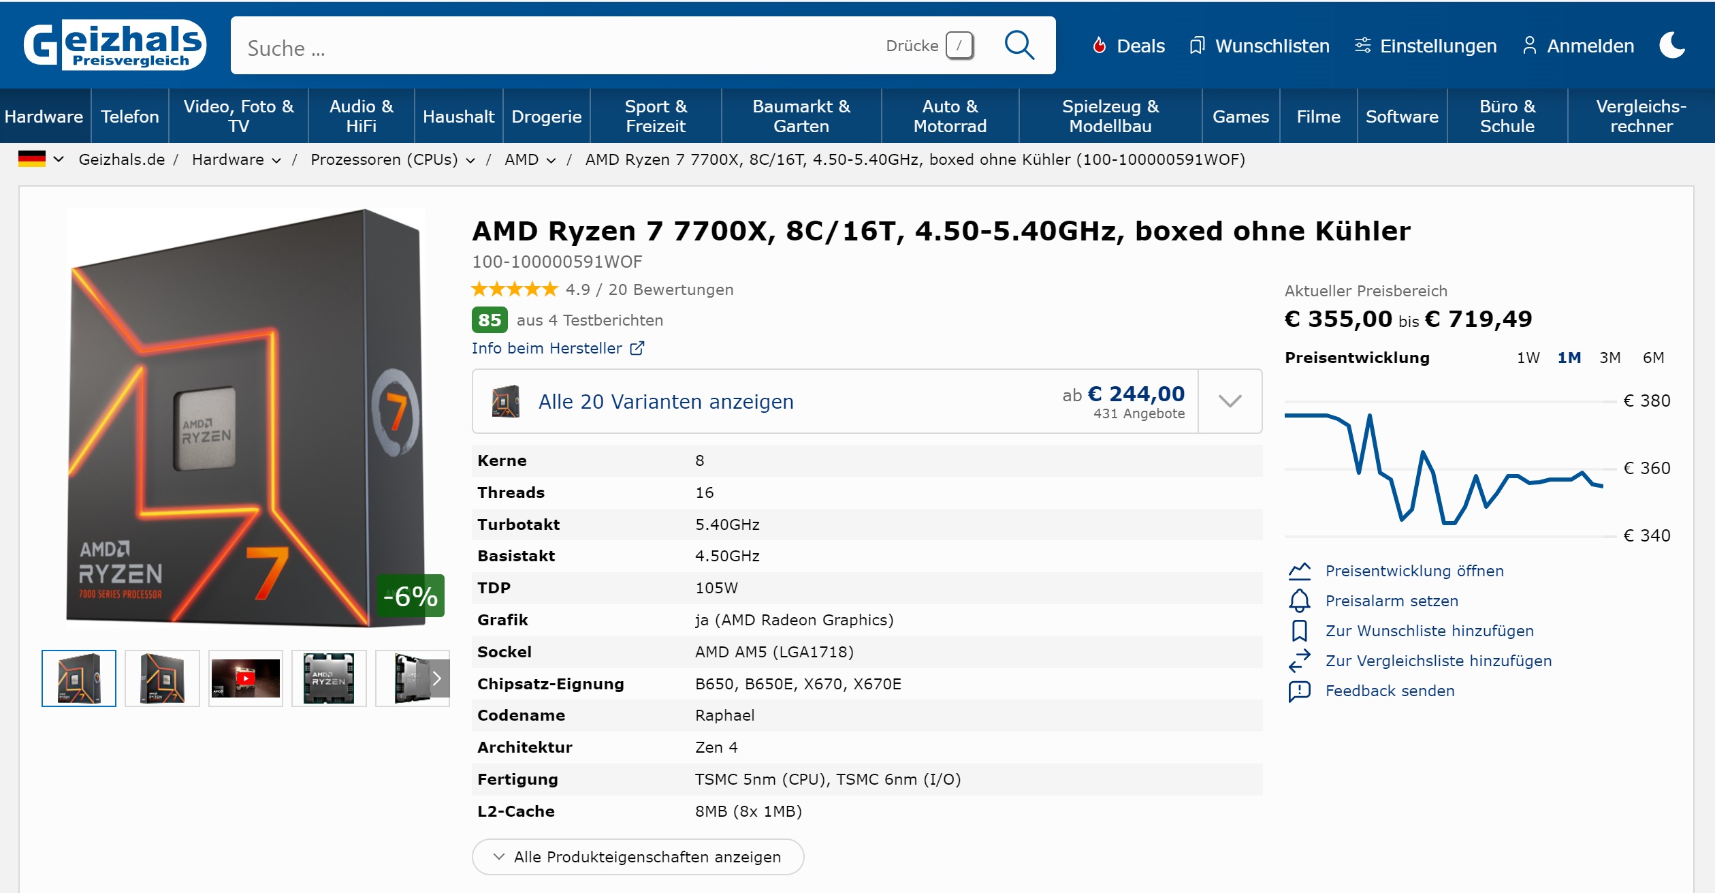Click the Preisalarm setzen bell icon
Screen dimensions: 1715x893
tap(1299, 601)
